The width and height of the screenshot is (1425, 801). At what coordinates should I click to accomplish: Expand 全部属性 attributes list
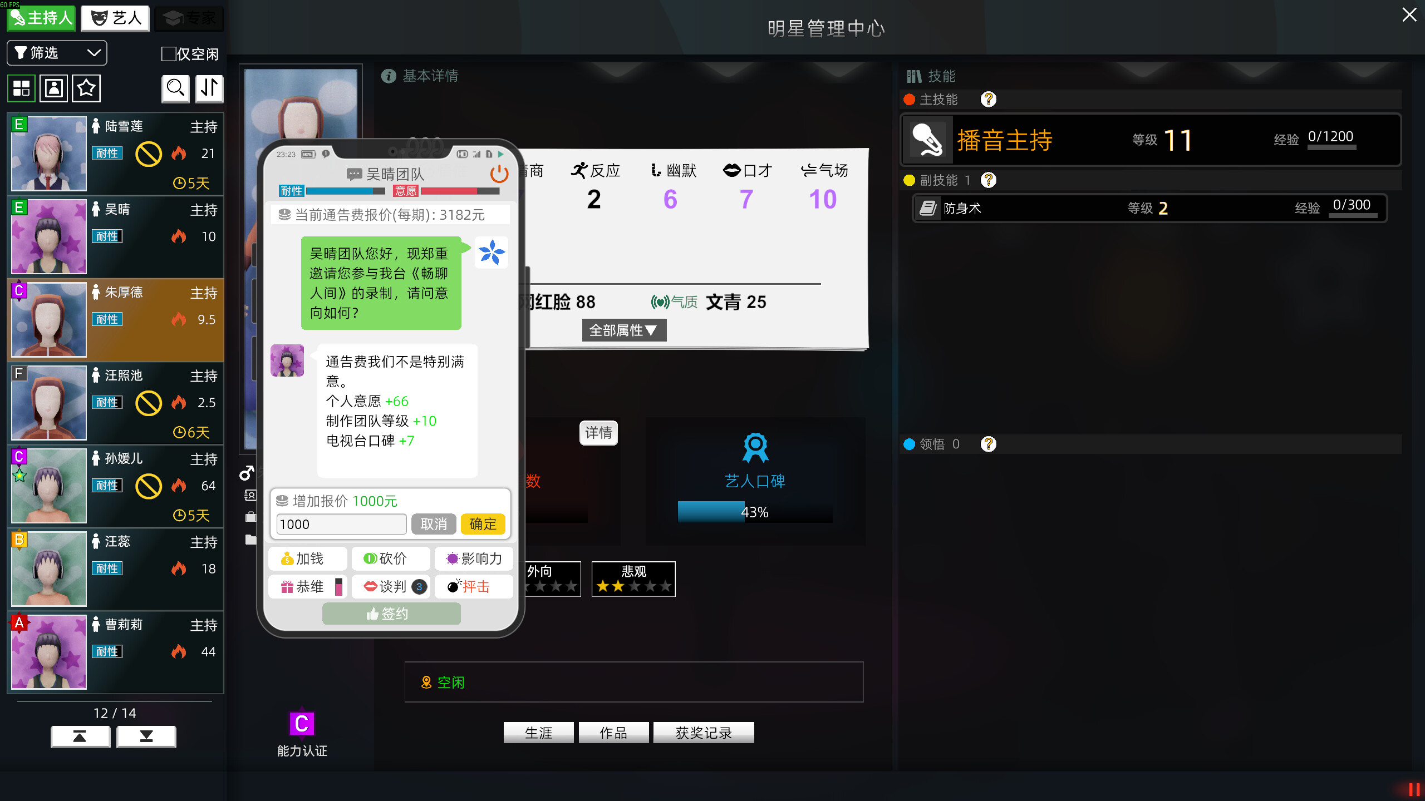click(623, 330)
